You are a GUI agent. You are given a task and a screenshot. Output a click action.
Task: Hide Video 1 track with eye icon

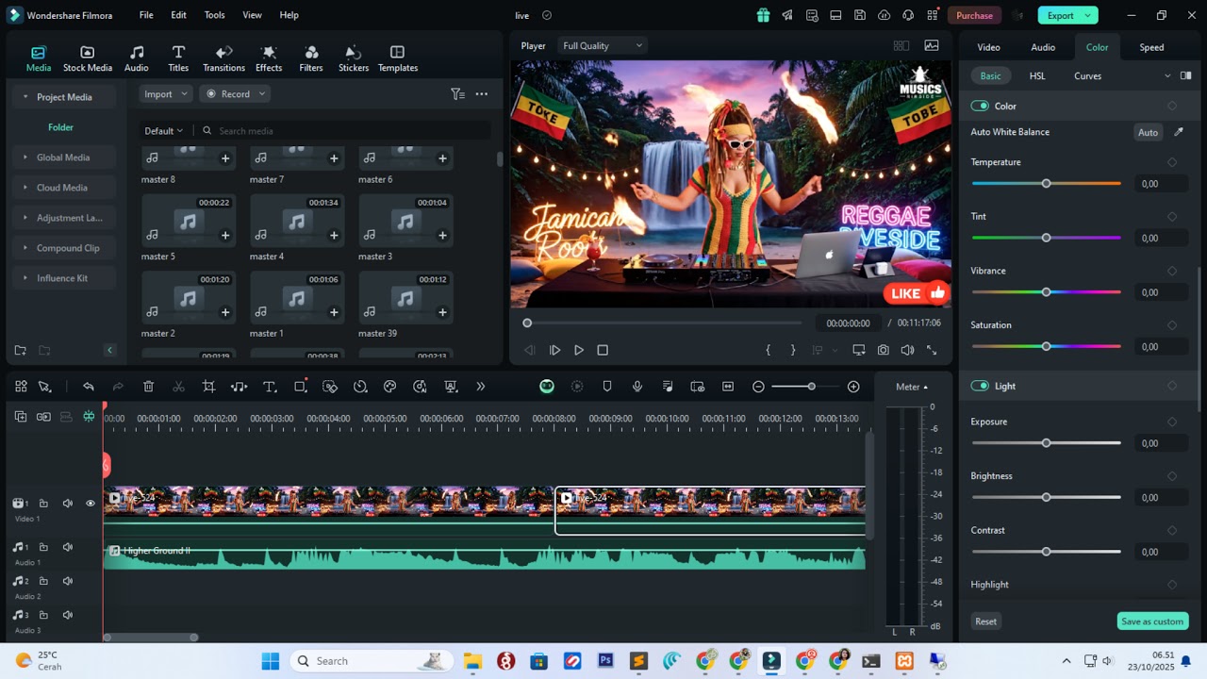tap(91, 504)
